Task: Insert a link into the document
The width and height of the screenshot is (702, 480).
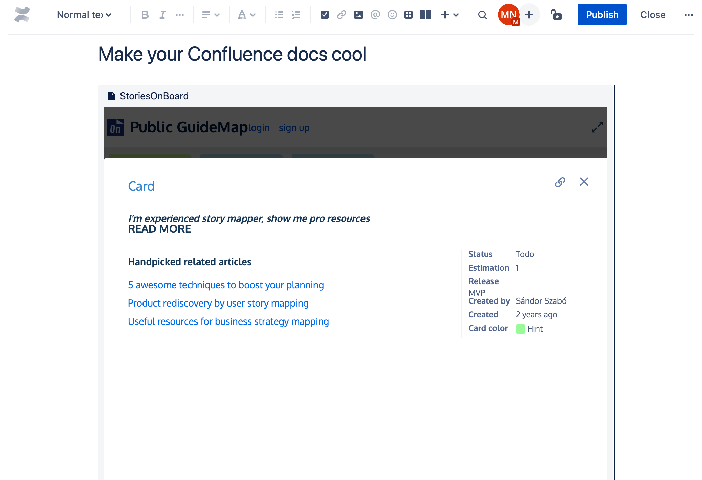Action: pyautogui.click(x=341, y=15)
